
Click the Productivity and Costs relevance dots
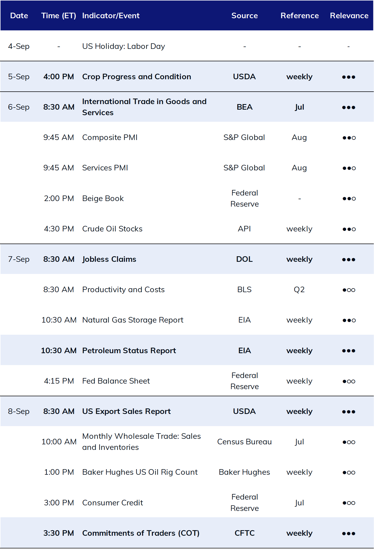(x=349, y=290)
